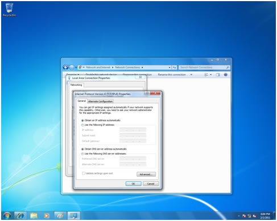The image size is (277, 221).
Task: Open Help via blue question mark
Action: [226, 75]
